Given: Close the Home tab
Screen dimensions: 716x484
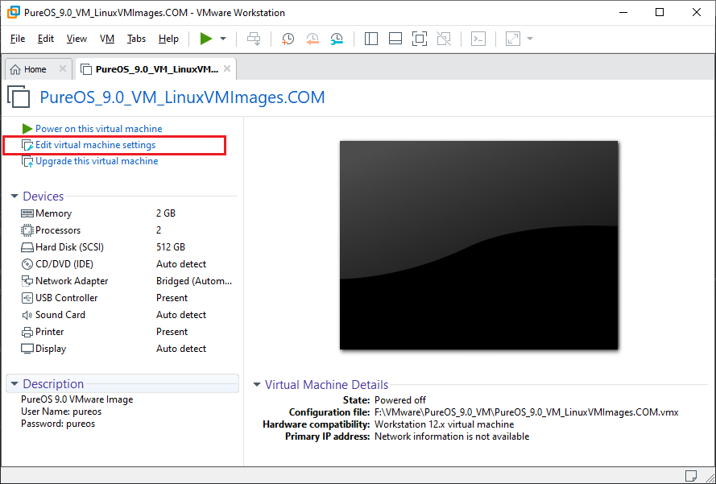Looking at the screenshot, I should click(63, 69).
